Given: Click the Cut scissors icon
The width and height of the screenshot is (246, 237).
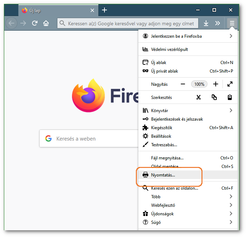Looking at the screenshot, I should pyautogui.click(x=199, y=97).
